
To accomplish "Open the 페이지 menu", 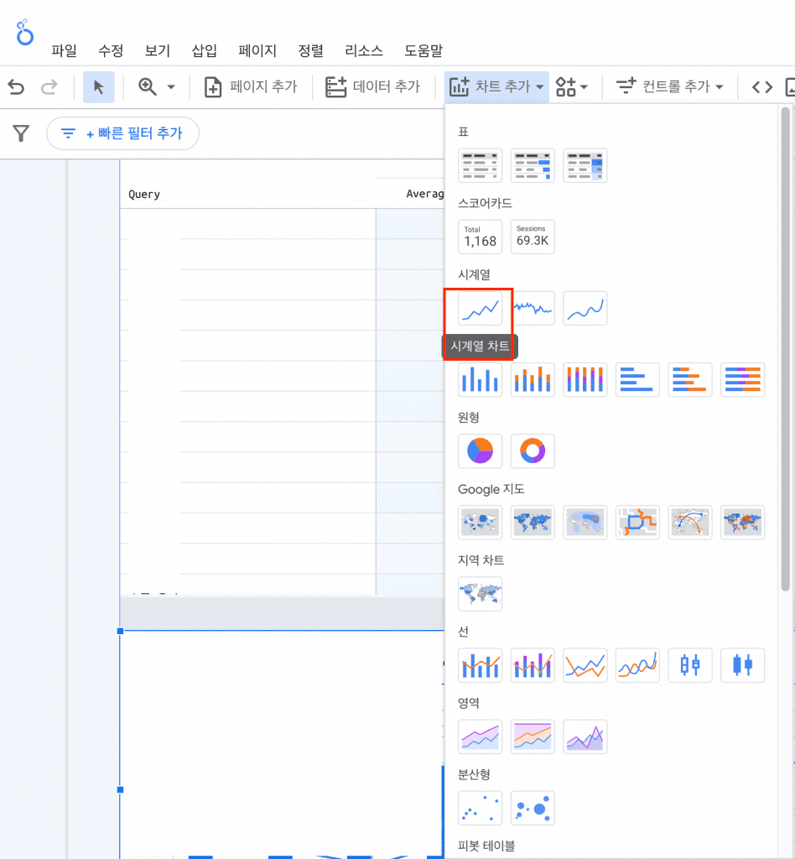I will [257, 51].
